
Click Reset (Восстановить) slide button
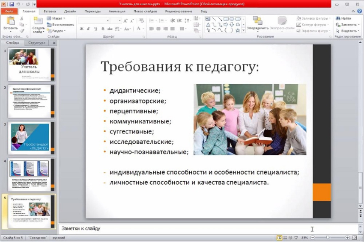[60, 24]
